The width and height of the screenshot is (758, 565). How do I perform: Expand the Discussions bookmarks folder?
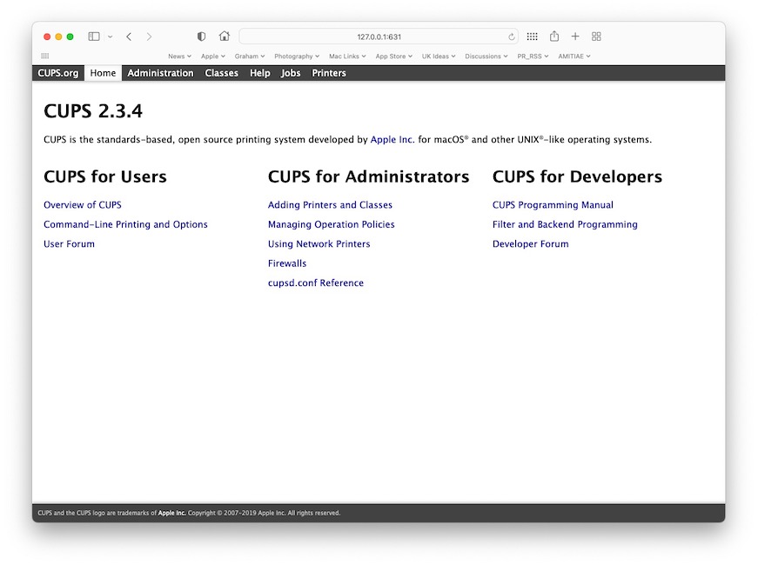[486, 56]
